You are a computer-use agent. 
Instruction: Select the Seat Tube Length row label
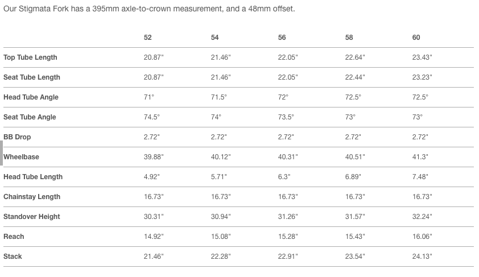tap(32, 77)
